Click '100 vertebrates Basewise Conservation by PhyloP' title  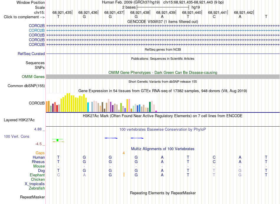point(162,130)
